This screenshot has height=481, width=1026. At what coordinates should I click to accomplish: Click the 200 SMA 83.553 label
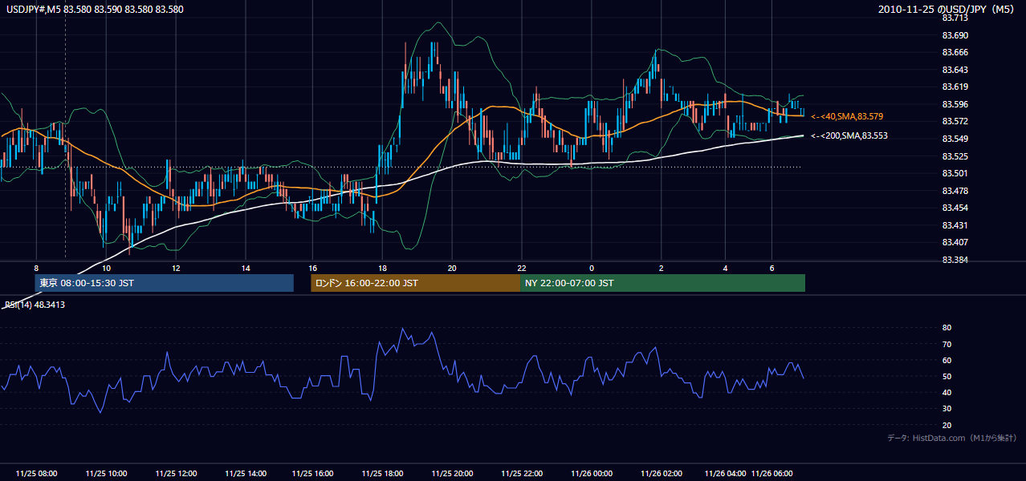(x=850, y=135)
